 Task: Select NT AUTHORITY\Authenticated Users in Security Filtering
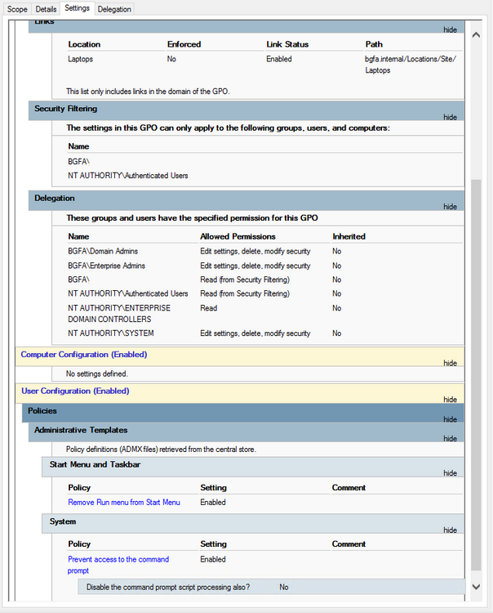(128, 176)
